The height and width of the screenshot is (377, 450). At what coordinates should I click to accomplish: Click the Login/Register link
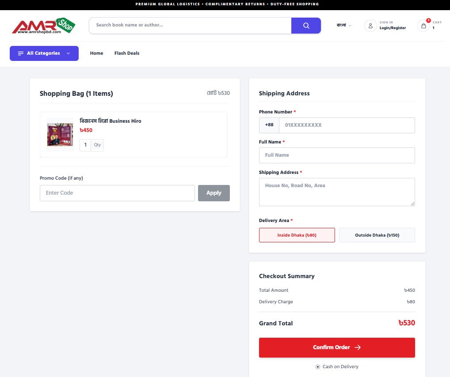(x=393, y=28)
